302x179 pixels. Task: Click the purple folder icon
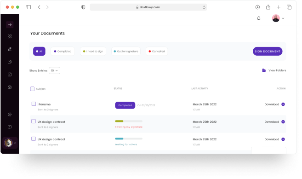coord(264,70)
